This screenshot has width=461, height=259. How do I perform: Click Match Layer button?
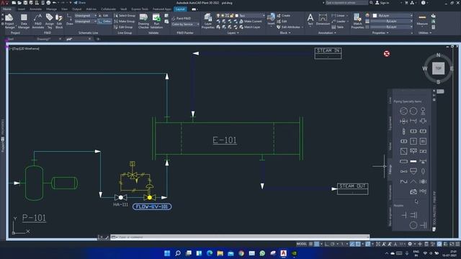click(x=250, y=27)
